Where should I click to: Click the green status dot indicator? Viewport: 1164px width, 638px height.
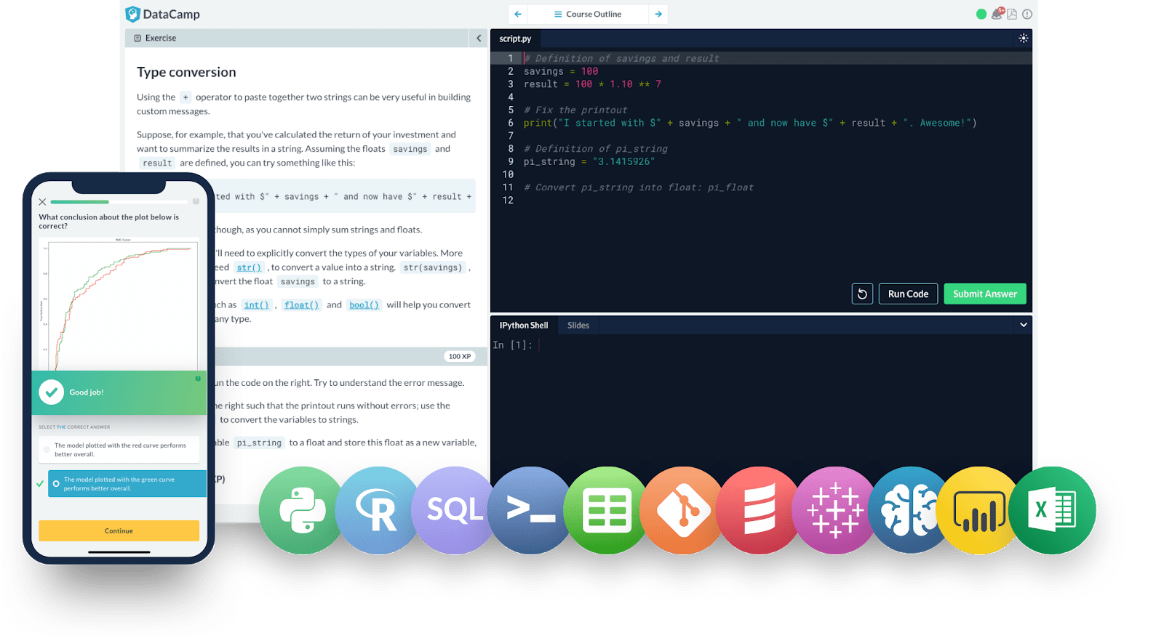(981, 14)
